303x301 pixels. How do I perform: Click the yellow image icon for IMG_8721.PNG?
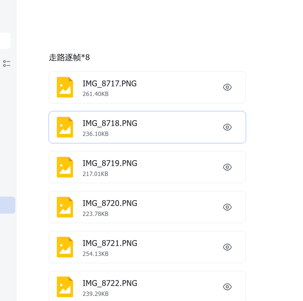[x=65, y=247]
